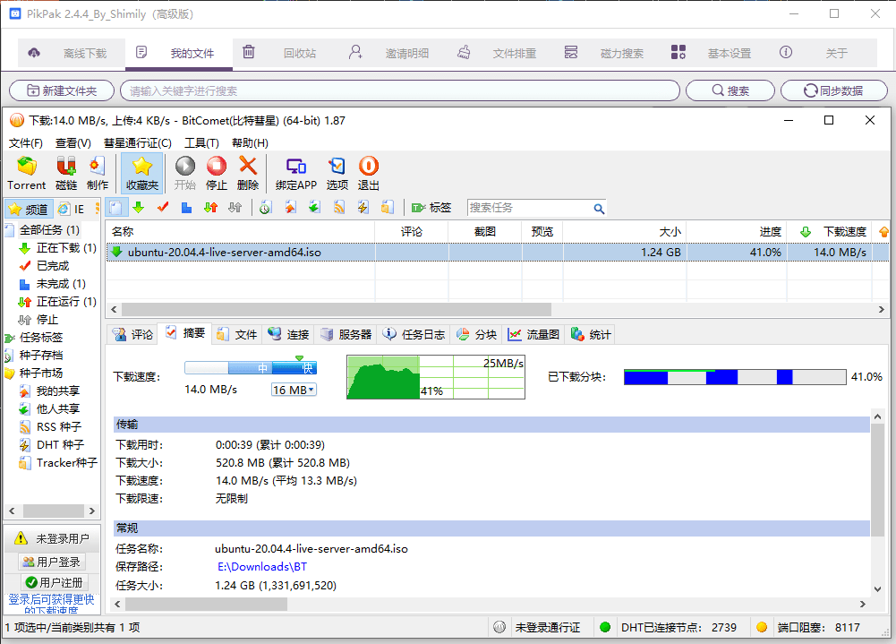896x644 pixels.
Task: Switch to the 分块 detail tab
Action: [x=476, y=335]
